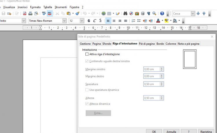Open the Strumenti menu
This screenshot has width=217, height=133.
pyautogui.click(x=60, y=7)
